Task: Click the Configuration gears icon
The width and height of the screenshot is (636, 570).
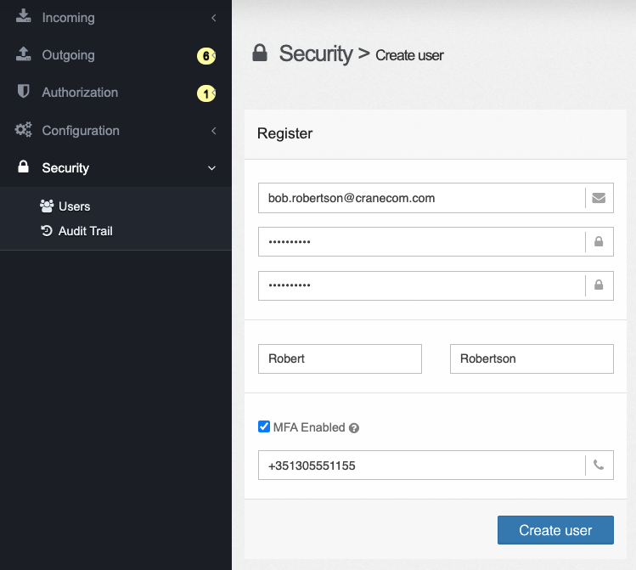Action: (x=23, y=130)
